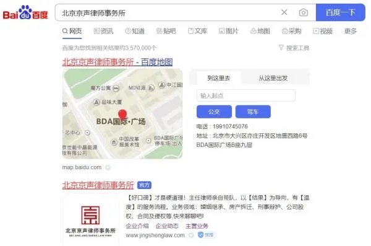Click the Baidu logo
371x246 pixels.
pos(25,12)
